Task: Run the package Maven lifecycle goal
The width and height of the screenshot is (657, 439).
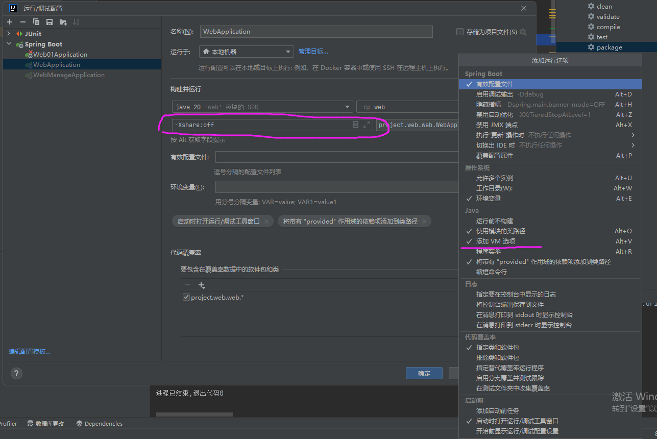Action: [x=604, y=47]
